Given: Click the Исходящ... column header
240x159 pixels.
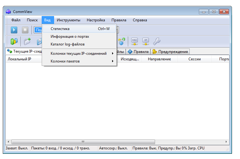Looking at the screenshot, I should 130,59.
